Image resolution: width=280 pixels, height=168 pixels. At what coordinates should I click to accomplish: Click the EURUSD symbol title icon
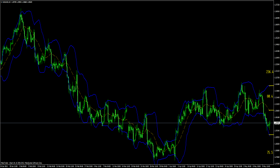1,2
